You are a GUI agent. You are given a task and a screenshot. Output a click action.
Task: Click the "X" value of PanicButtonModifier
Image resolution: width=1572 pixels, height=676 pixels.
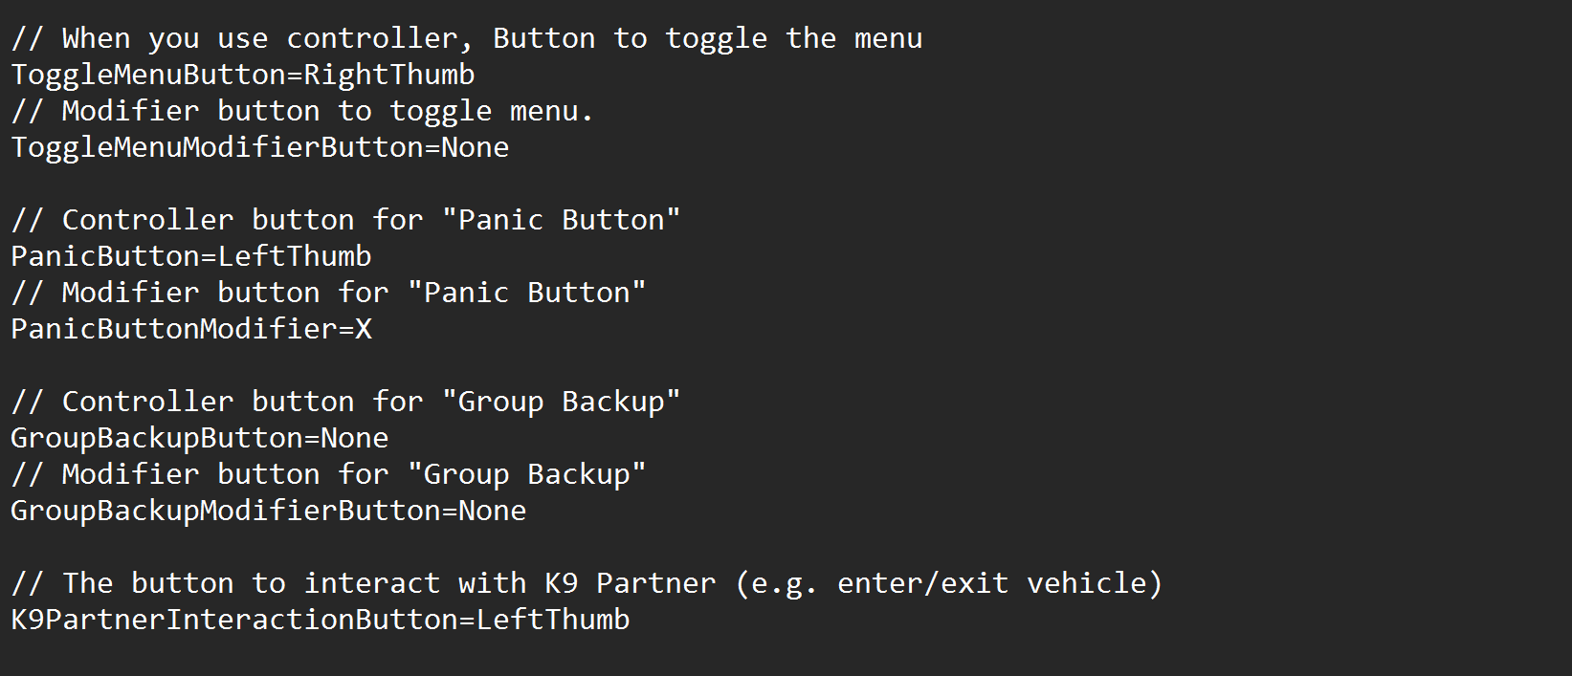364,329
